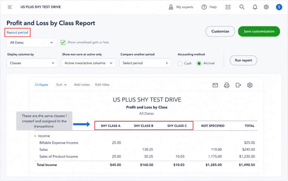288x181 pixels.
Task: Open the $240.00 Sales row total
Action: 248,150
